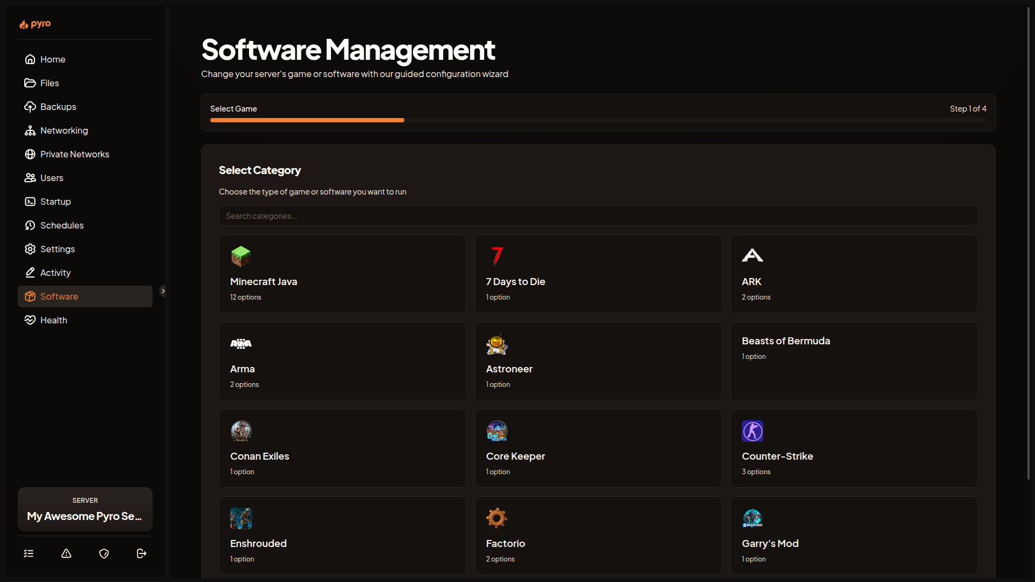
Task: Focus the Search categories field
Action: pyautogui.click(x=598, y=216)
